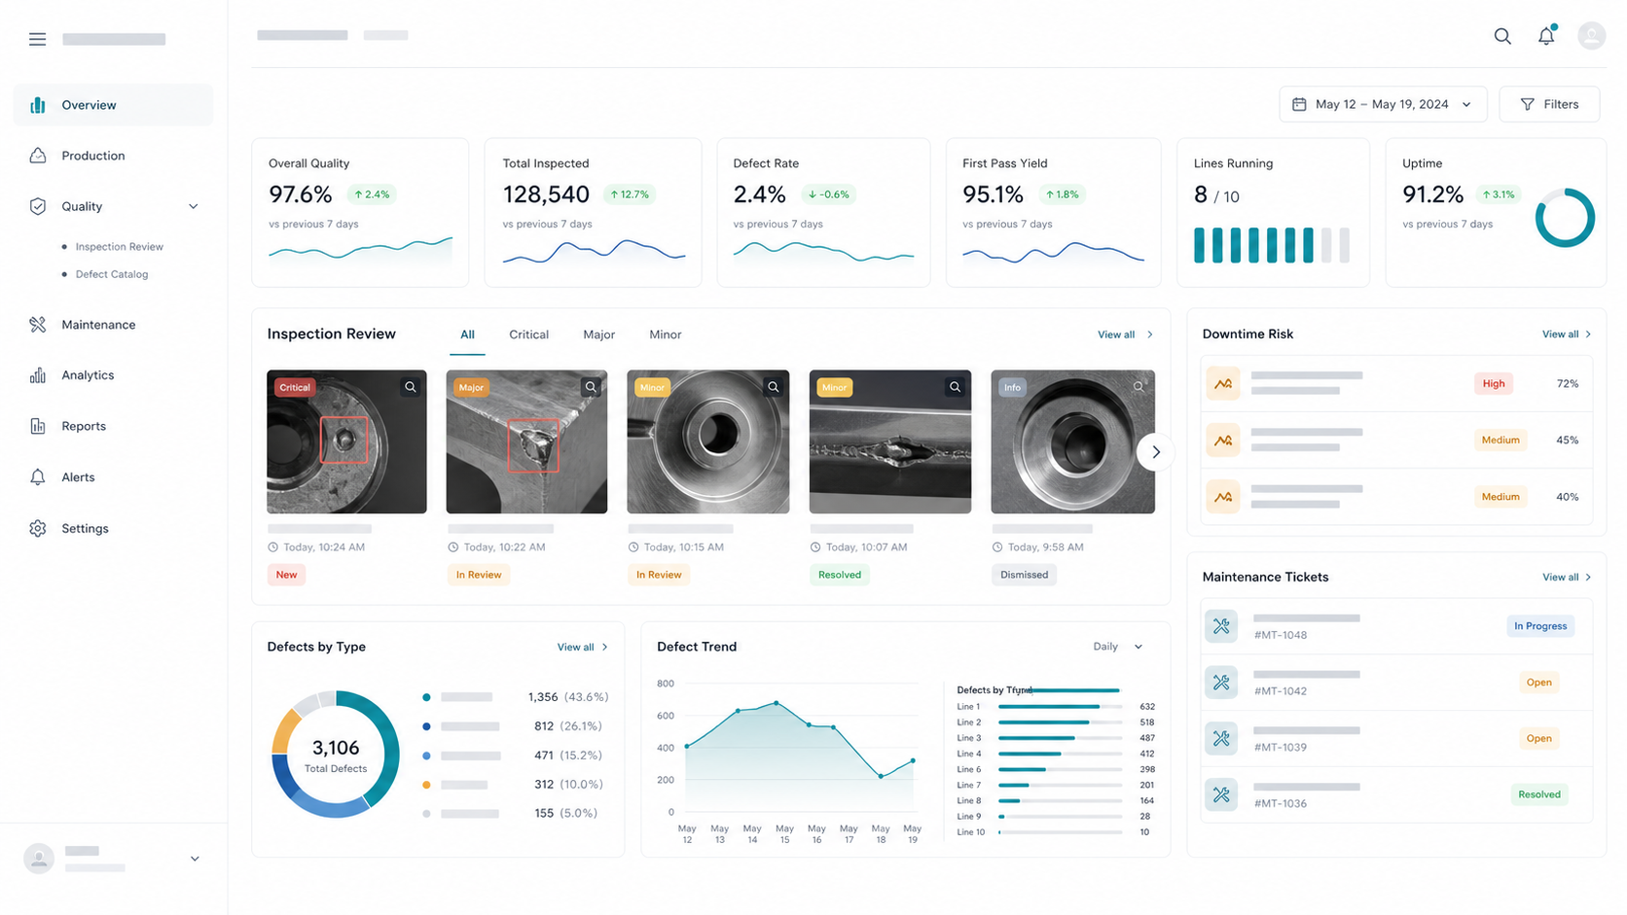Expand the bottom user profile chevron
The image size is (1627, 915).
click(x=195, y=859)
